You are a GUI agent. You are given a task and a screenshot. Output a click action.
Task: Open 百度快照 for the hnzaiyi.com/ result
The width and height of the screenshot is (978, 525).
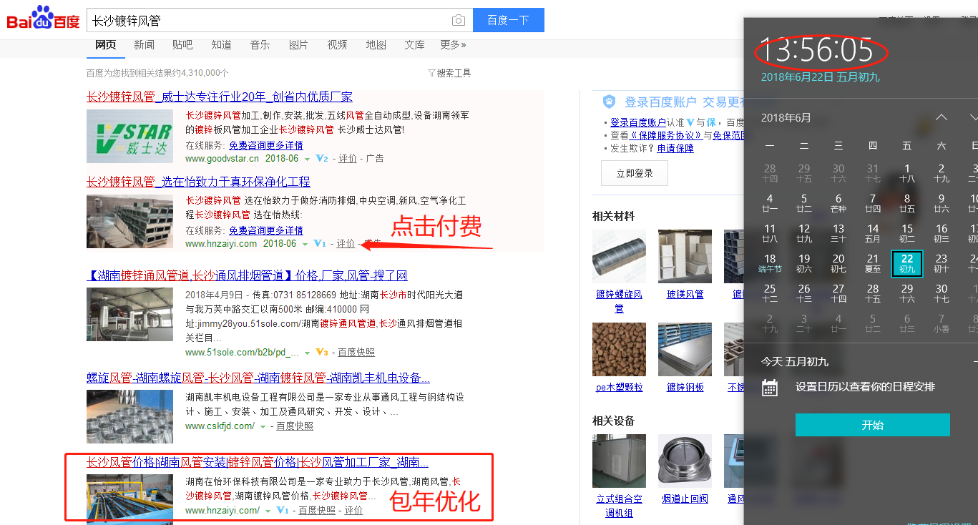point(317,510)
